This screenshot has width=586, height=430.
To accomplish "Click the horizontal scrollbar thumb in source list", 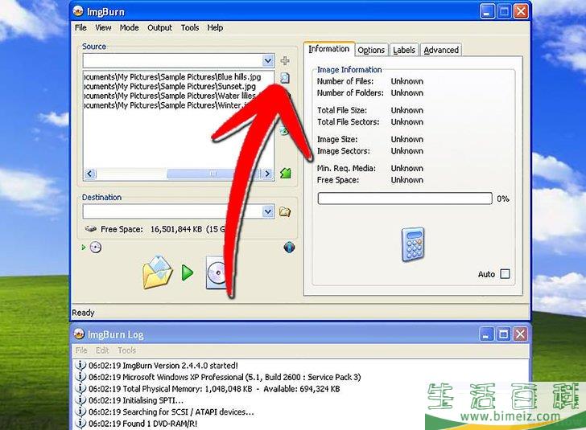I will (x=213, y=174).
